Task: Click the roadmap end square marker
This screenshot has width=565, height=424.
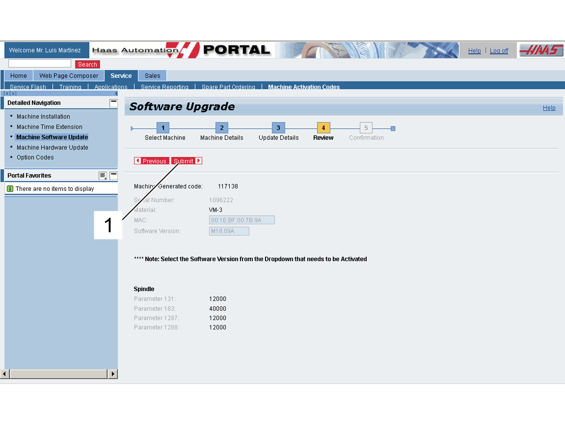Action: pos(393,128)
